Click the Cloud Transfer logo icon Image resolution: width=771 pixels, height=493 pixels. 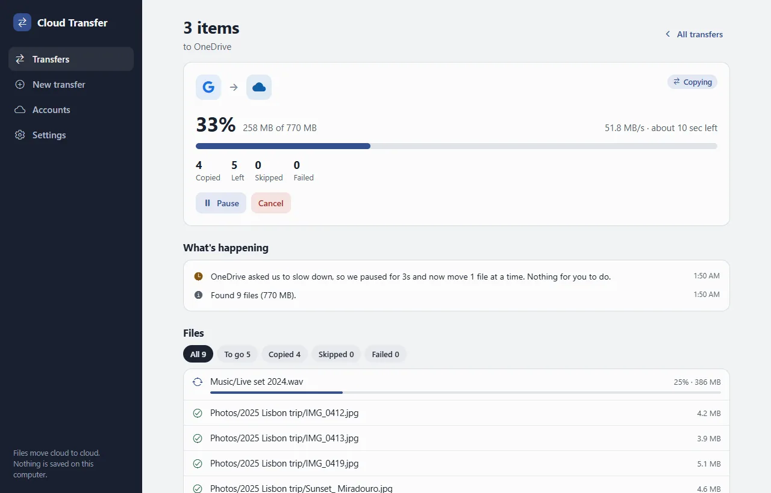[x=22, y=22]
